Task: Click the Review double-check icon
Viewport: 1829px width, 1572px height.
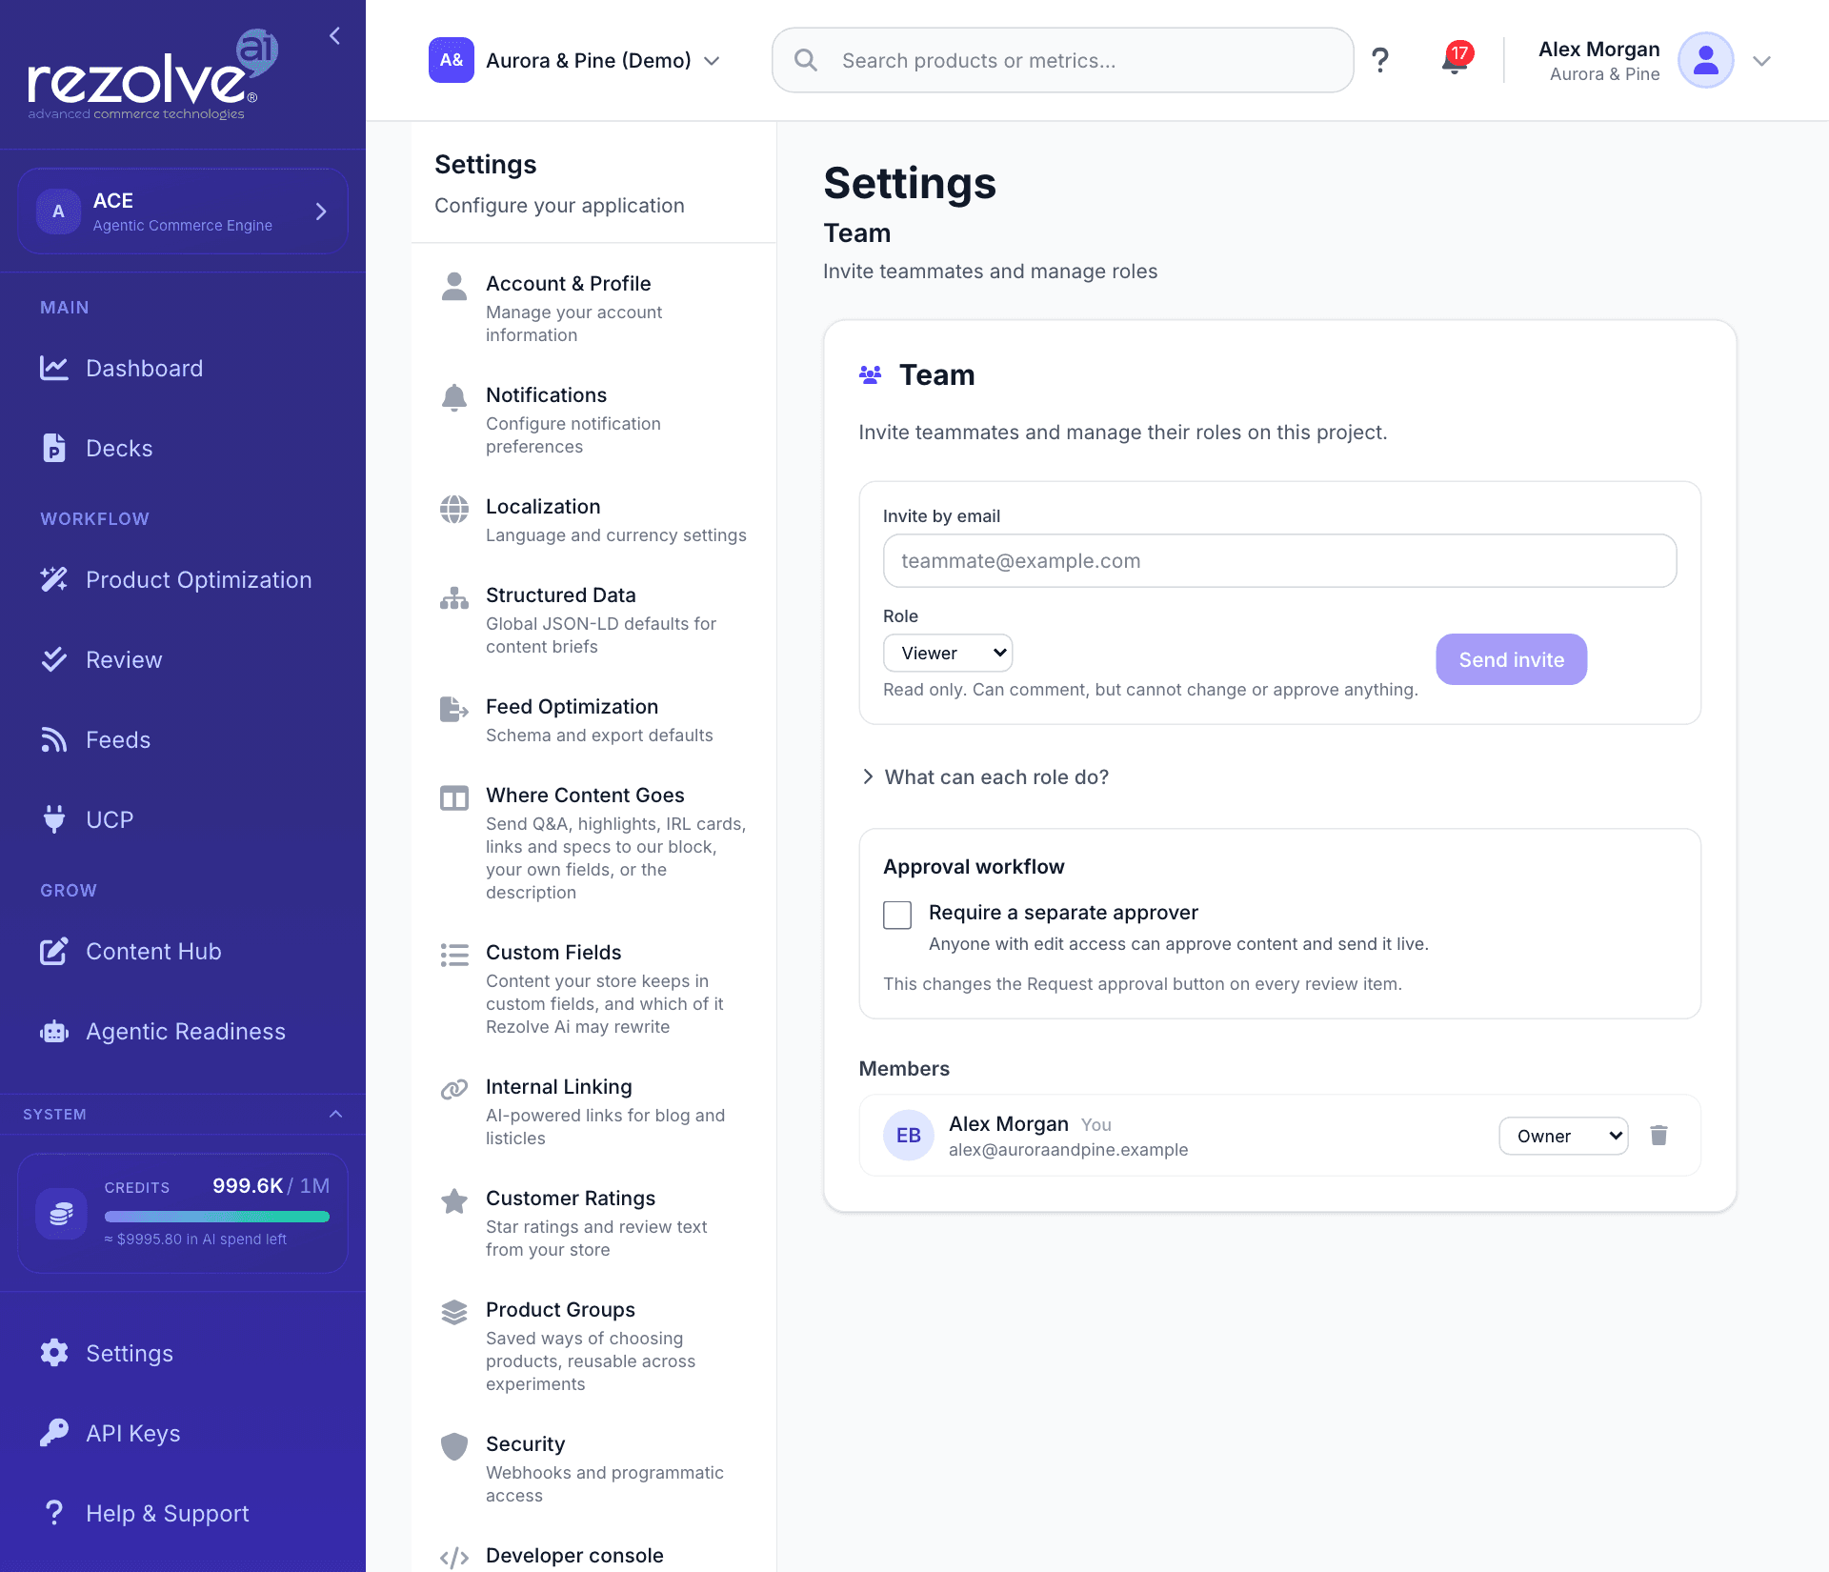Action: (54, 659)
